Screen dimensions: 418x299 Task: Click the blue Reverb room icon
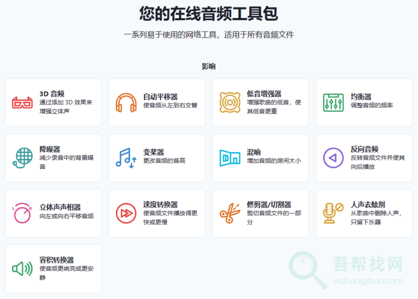[230, 158]
